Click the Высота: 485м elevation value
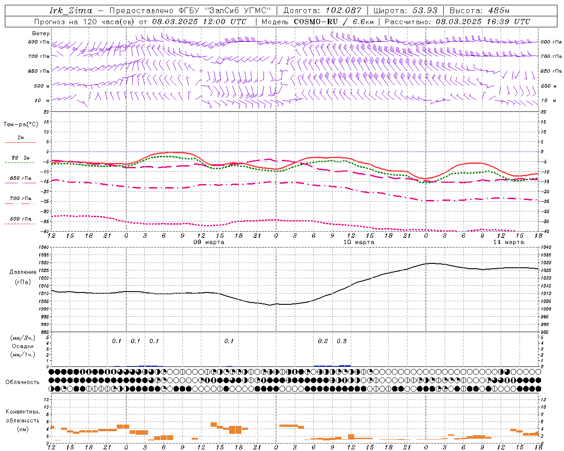 tap(479, 11)
